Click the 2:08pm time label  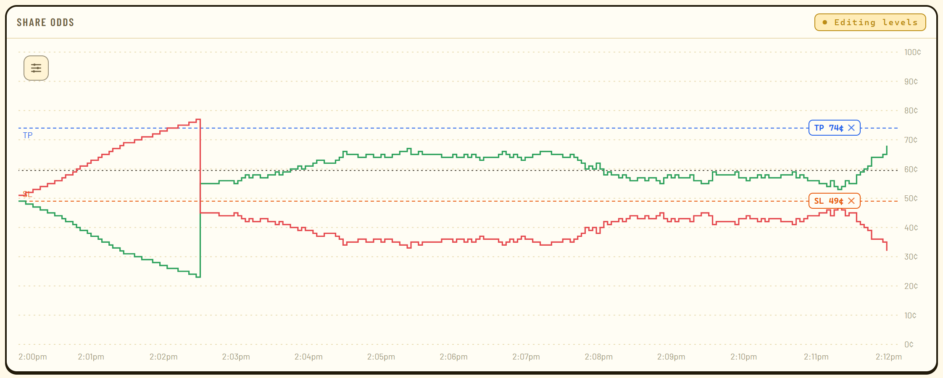tap(598, 357)
